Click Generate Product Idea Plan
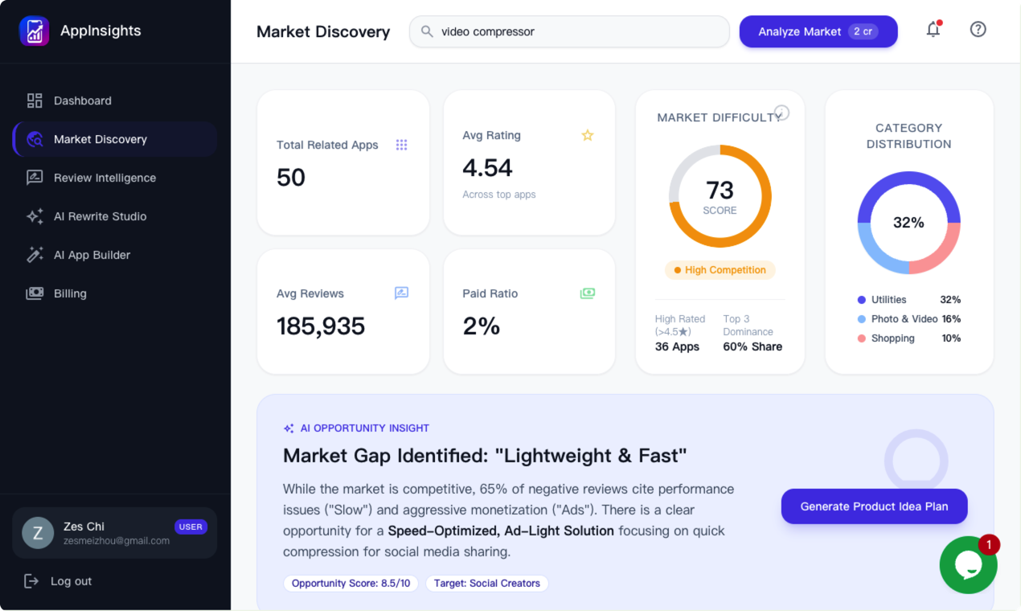 (x=874, y=506)
